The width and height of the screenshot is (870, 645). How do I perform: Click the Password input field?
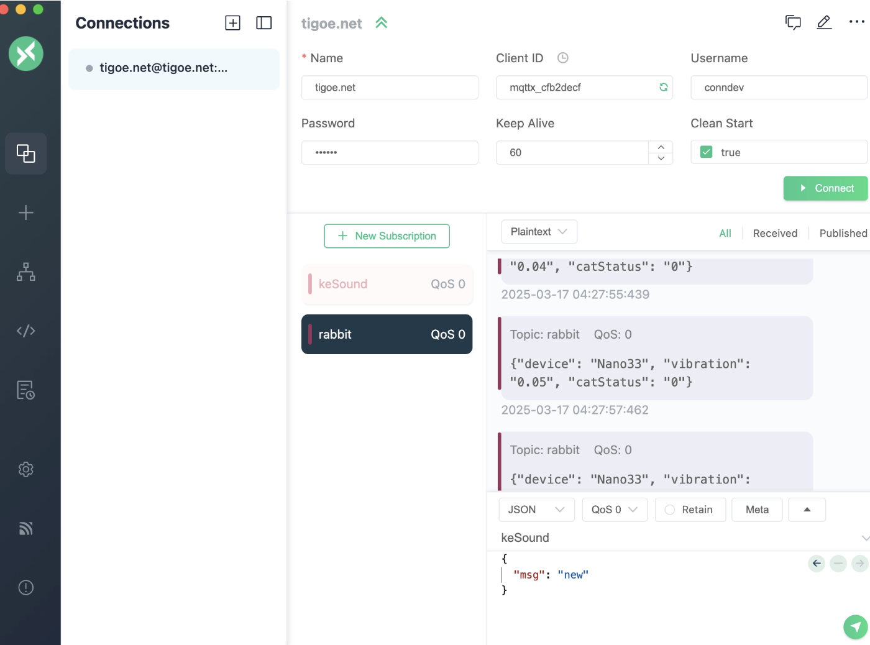click(390, 152)
